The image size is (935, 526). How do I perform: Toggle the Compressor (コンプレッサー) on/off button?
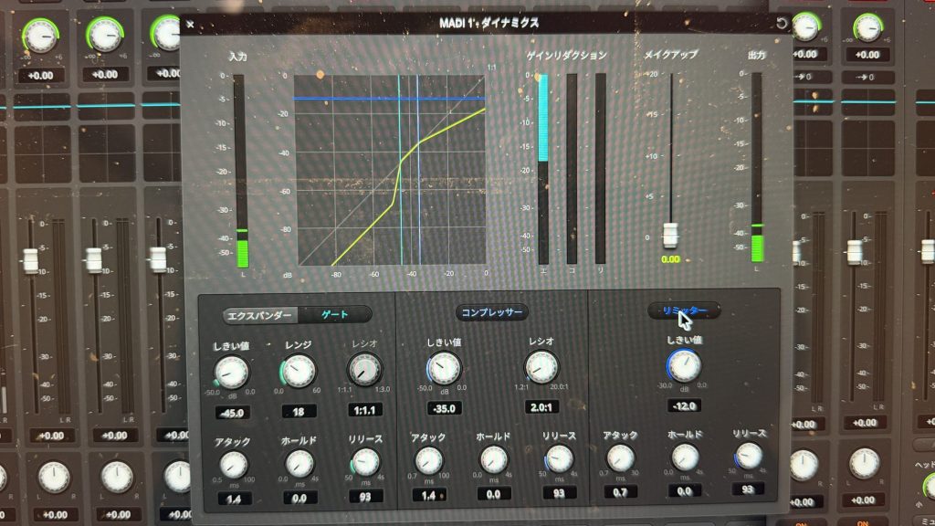tap(492, 312)
